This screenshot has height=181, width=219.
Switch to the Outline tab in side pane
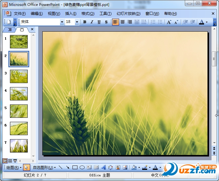click(10, 30)
